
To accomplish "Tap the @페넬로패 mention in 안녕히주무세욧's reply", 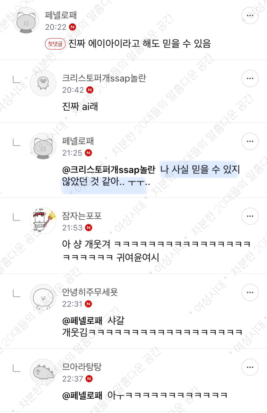I will [82, 320].
